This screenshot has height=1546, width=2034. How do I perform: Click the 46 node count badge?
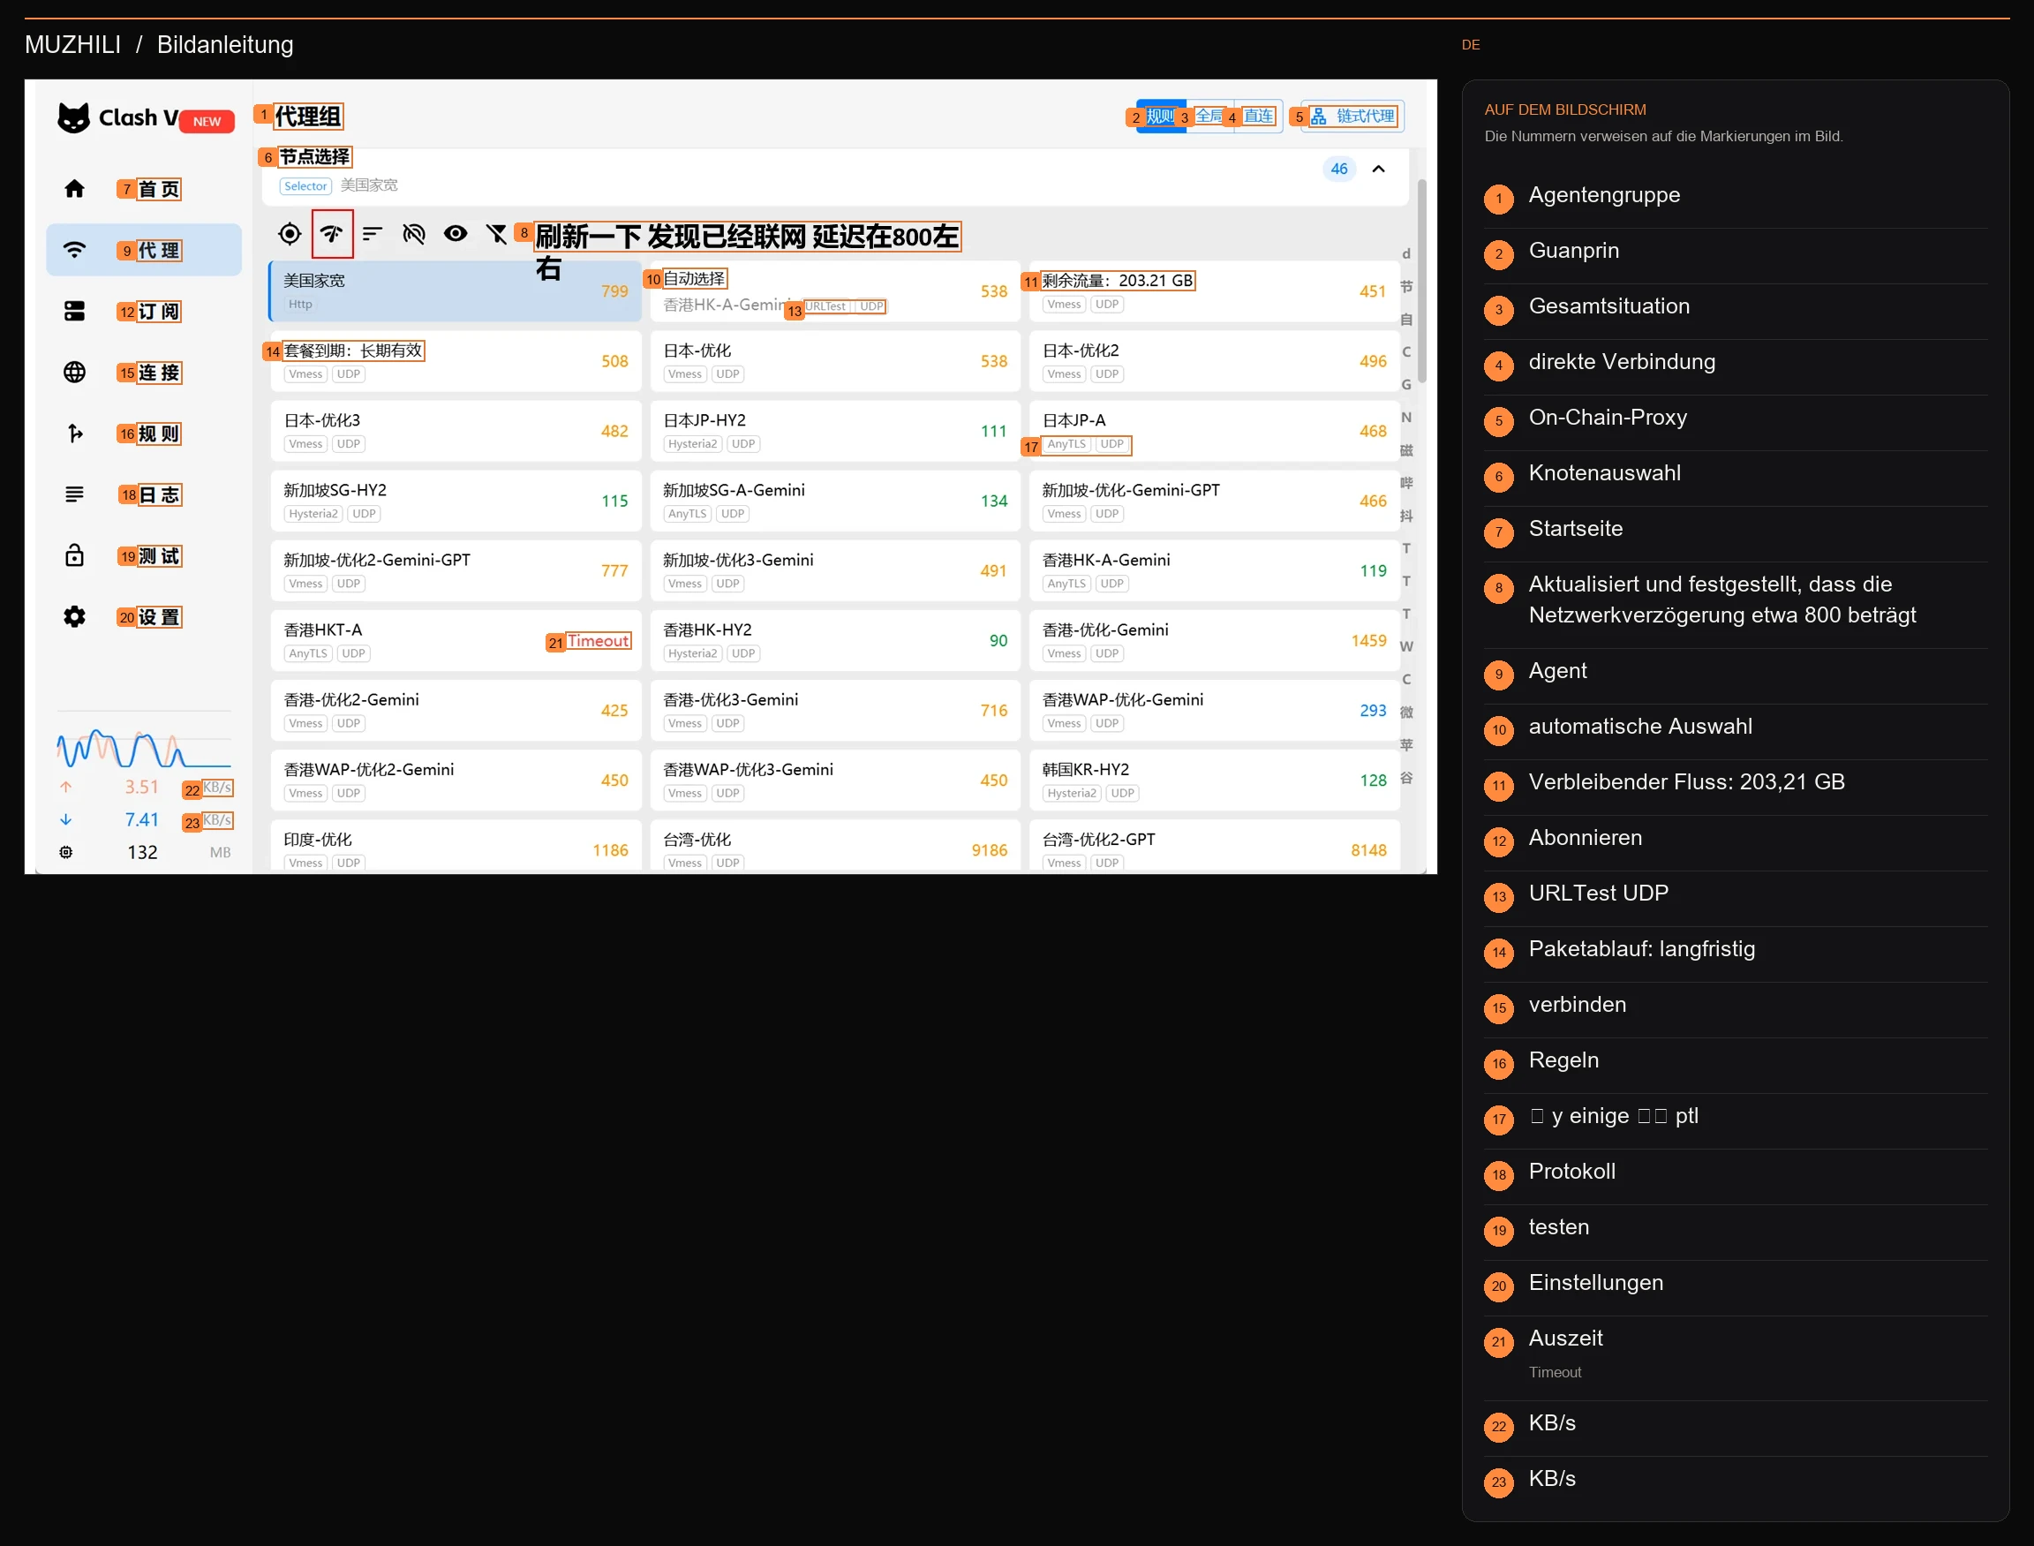point(1338,169)
